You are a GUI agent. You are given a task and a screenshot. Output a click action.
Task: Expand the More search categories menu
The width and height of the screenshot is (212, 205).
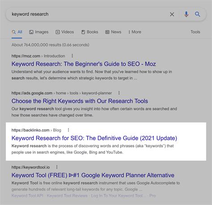135,32
